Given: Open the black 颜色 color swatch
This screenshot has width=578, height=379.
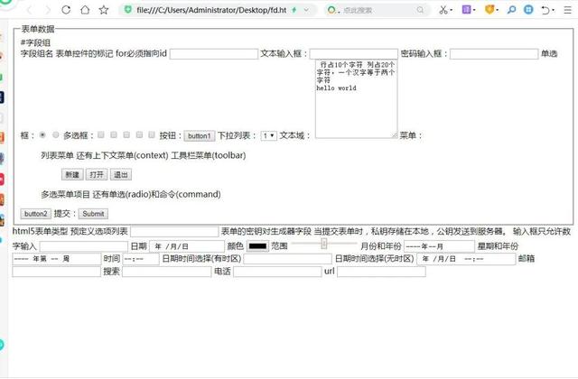Looking at the screenshot, I should pyautogui.click(x=257, y=246).
